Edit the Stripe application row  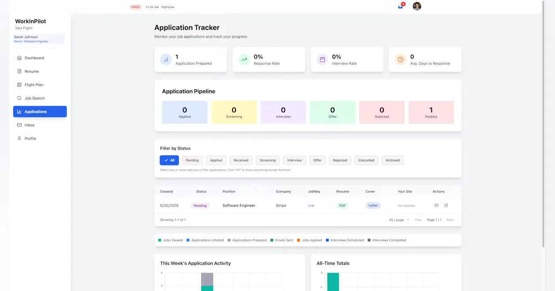coord(446,205)
